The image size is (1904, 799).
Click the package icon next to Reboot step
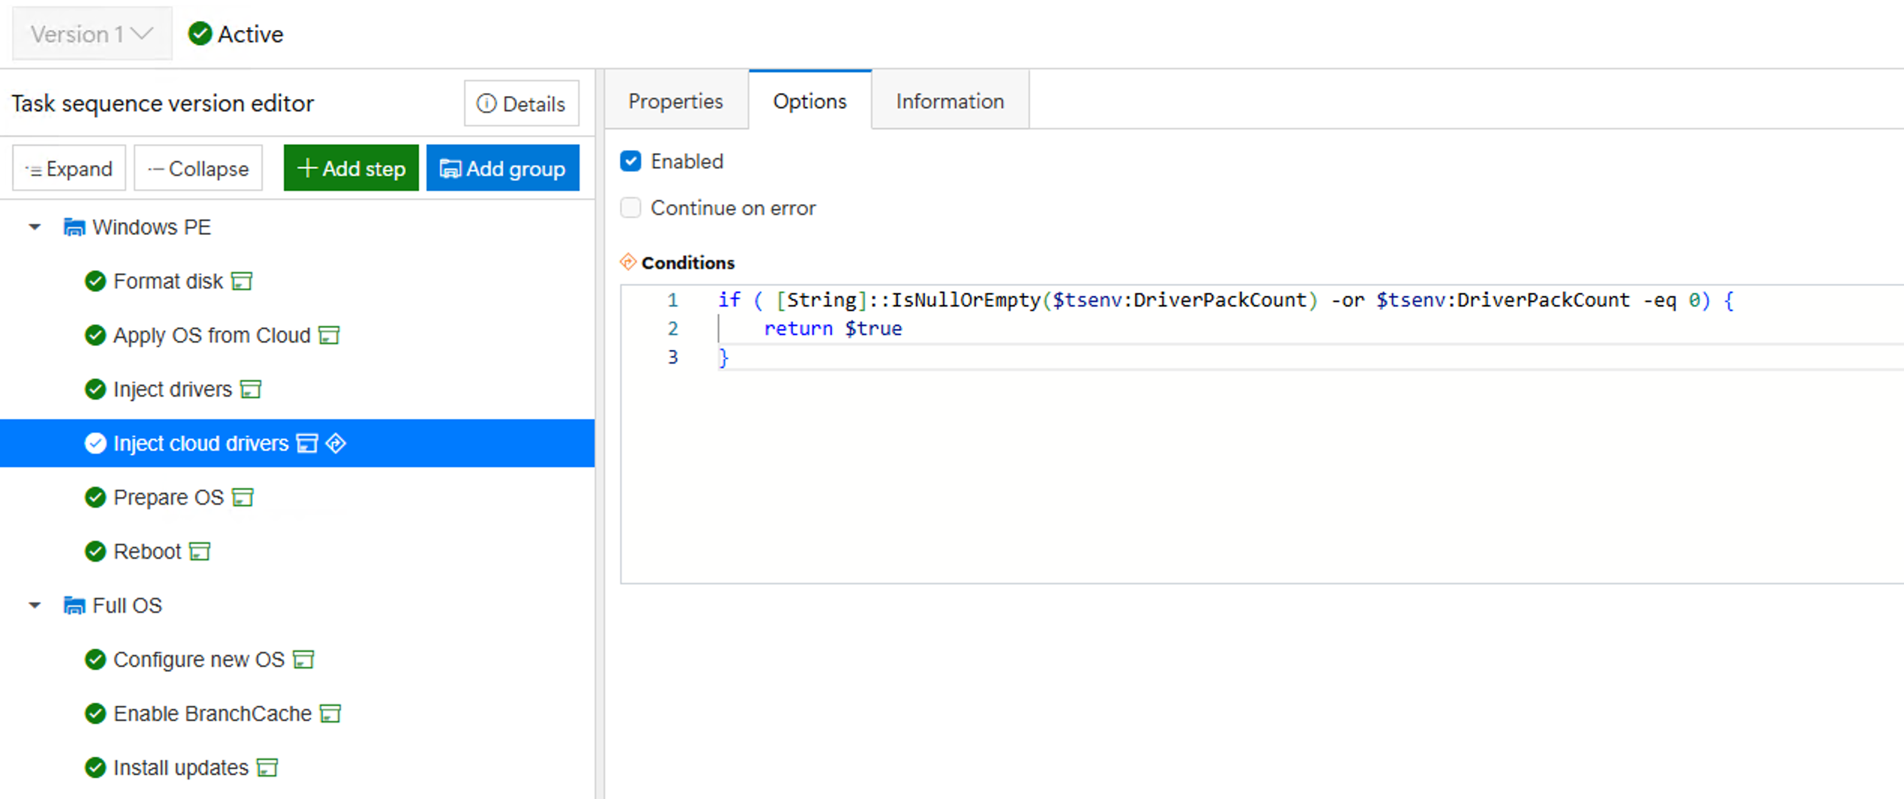199,551
